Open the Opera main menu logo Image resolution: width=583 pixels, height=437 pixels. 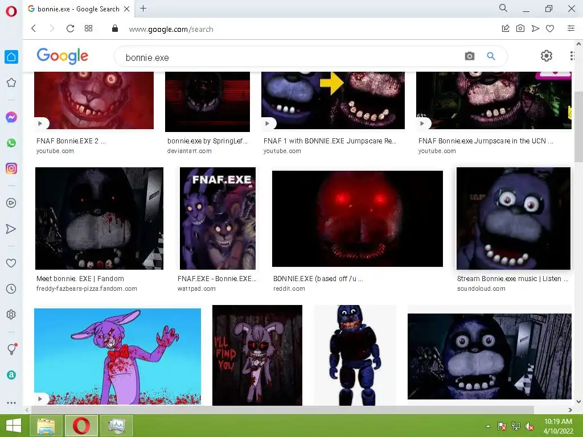click(x=11, y=11)
